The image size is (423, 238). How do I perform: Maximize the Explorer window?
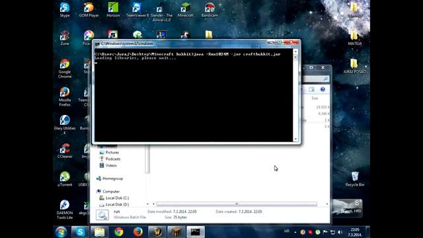point(311,67)
